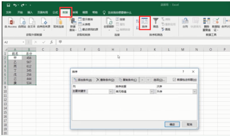Click the A-Z ascending sort icon
Viewport: 230px width, 136px height.
tap(137, 21)
